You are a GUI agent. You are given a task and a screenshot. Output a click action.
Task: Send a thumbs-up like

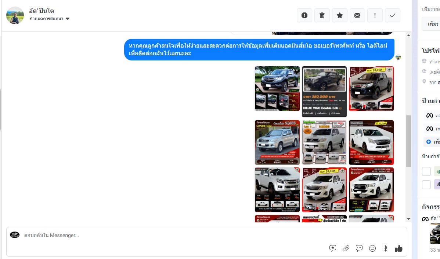coord(399,248)
